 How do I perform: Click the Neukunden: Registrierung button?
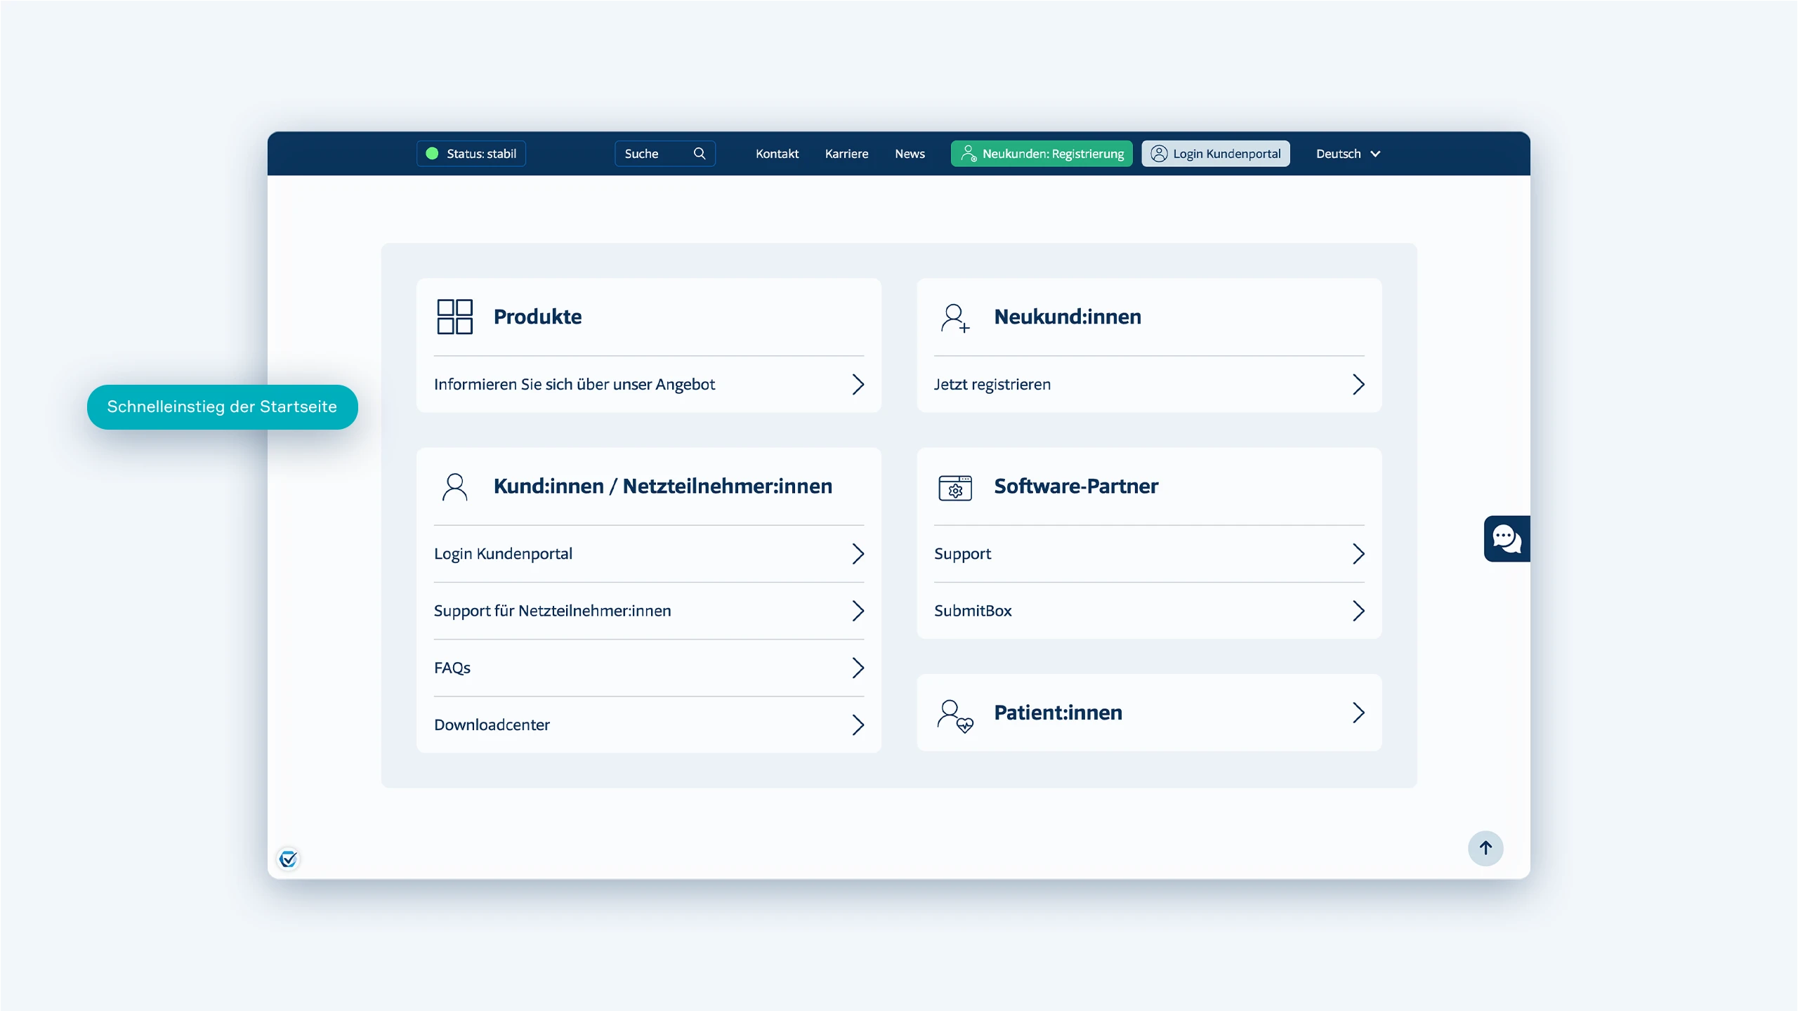pos(1042,153)
